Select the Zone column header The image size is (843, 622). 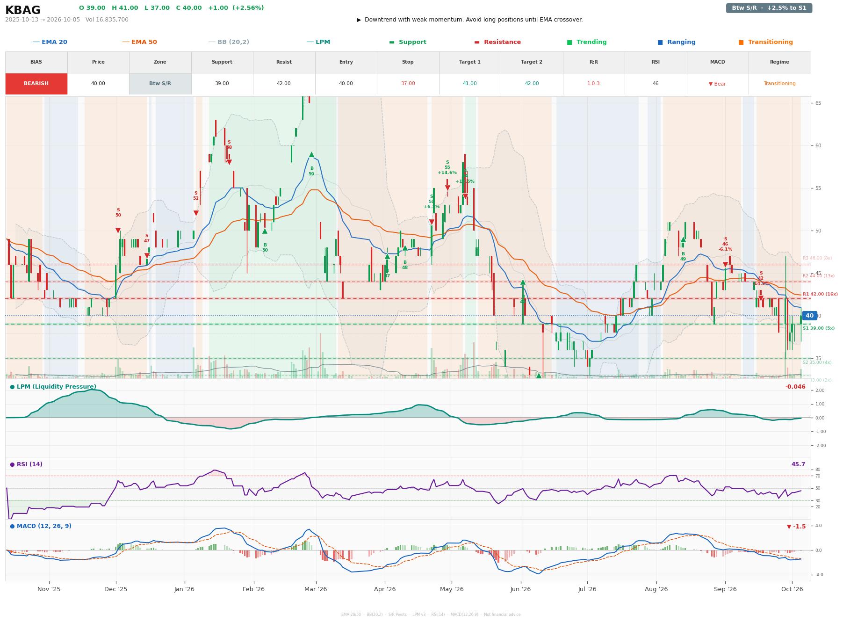160,62
